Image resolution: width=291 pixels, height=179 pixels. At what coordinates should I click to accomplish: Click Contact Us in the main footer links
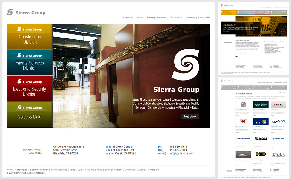(x=153, y=170)
